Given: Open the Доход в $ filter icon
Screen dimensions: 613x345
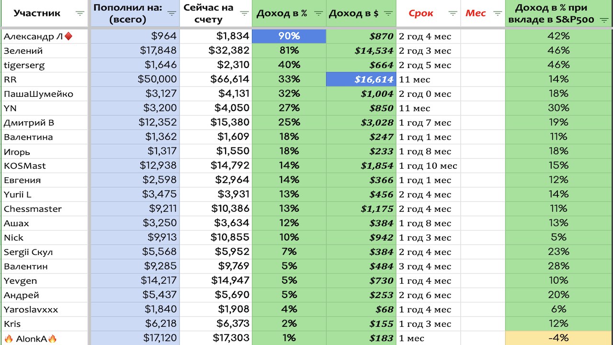Looking at the screenshot, I should [388, 13].
